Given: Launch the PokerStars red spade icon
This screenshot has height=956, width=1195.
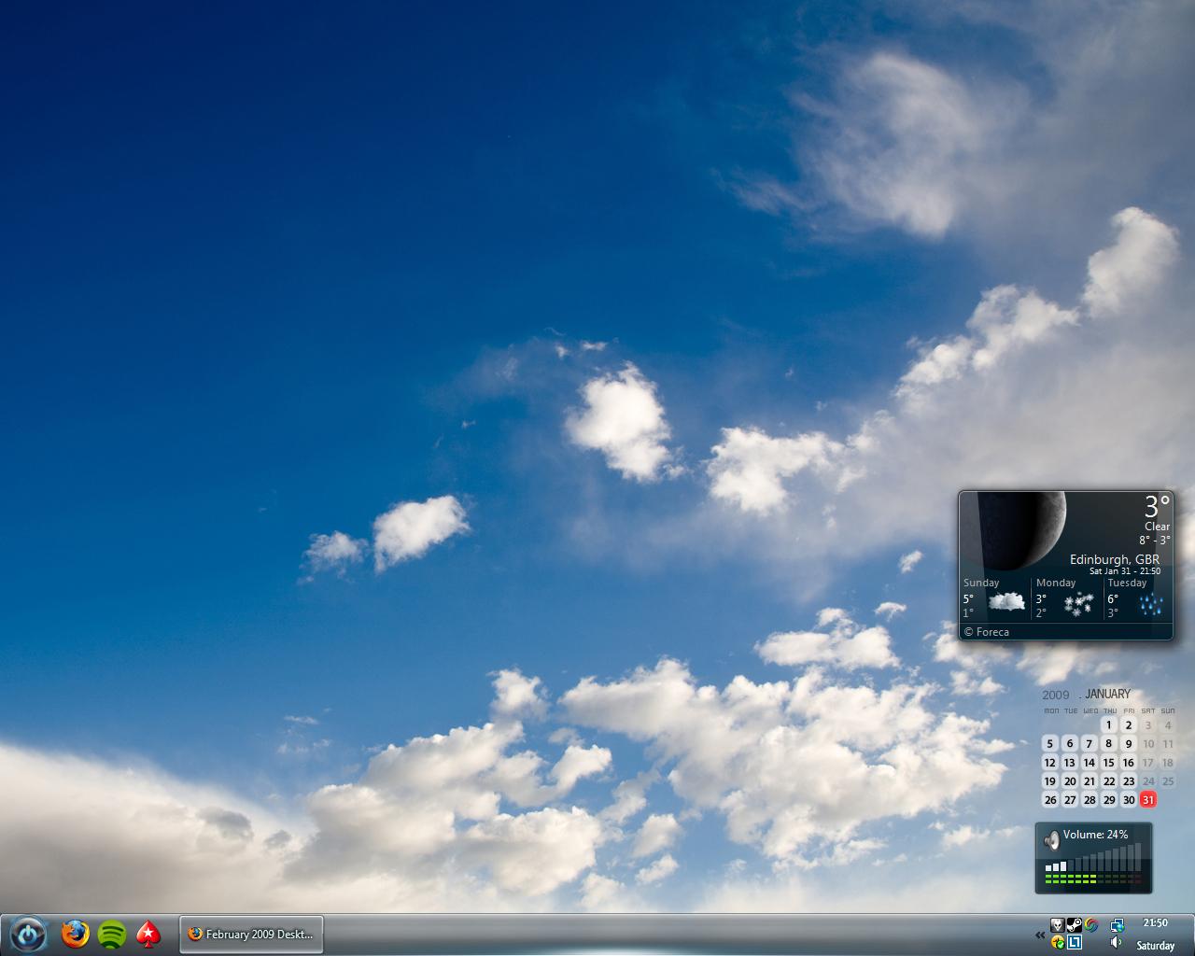Looking at the screenshot, I should (x=148, y=934).
